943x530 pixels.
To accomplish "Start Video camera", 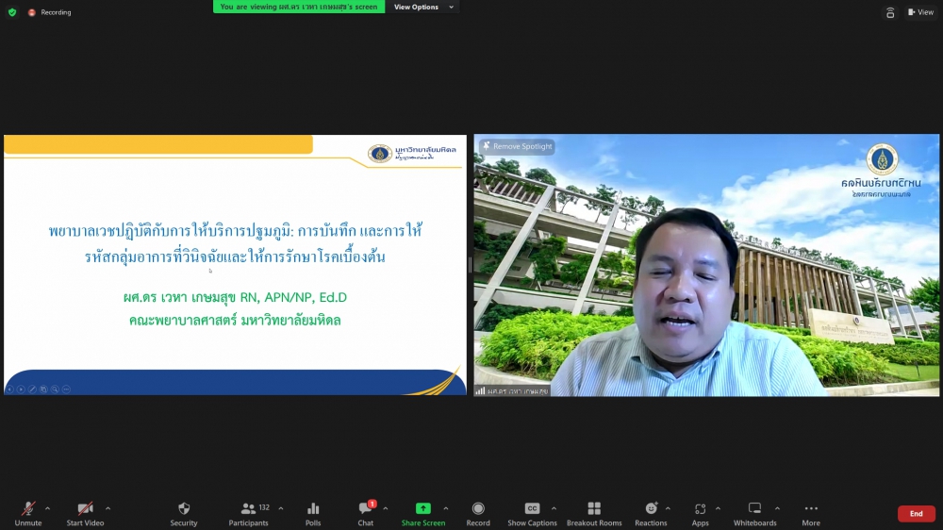I will (x=85, y=513).
